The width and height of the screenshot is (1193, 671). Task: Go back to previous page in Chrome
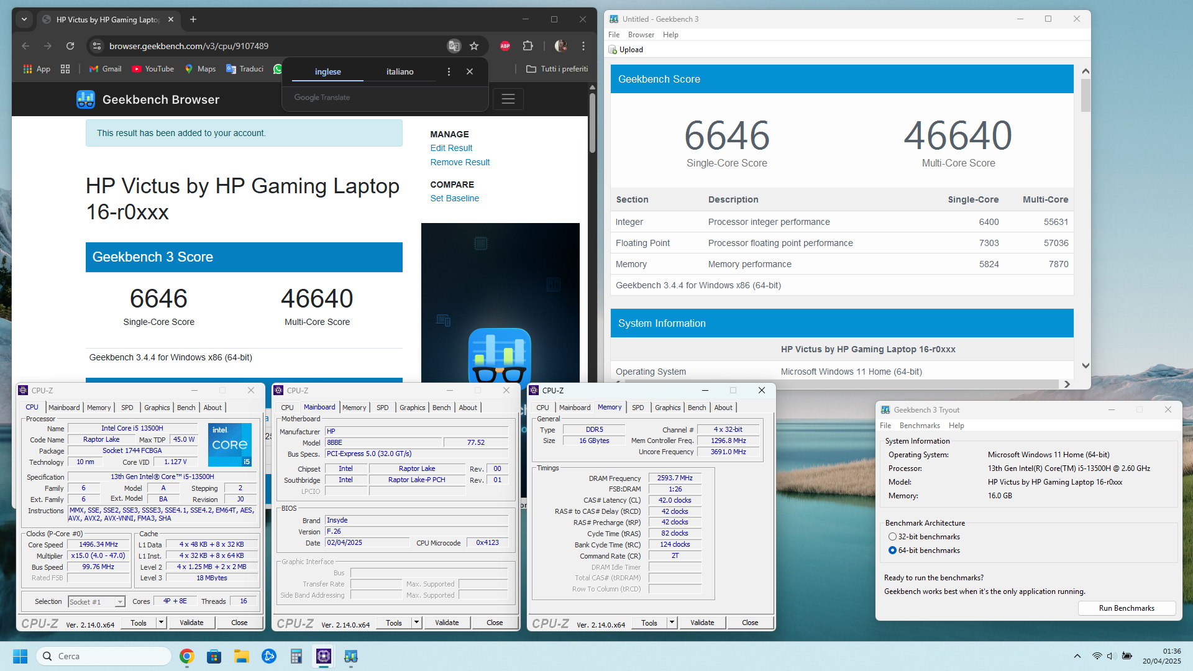click(25, 46)
